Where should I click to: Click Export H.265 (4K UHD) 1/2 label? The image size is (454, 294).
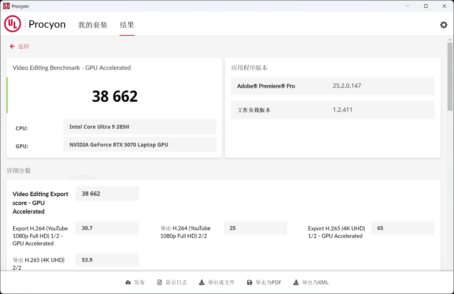[x=337, y=232]
